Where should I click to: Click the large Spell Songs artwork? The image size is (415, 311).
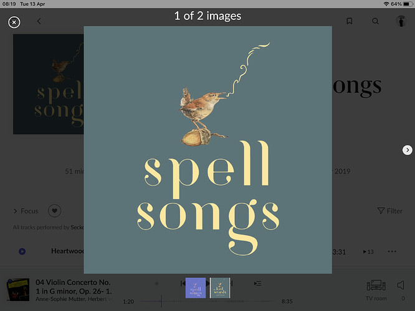pyautogui.click(x=207, y=149)
